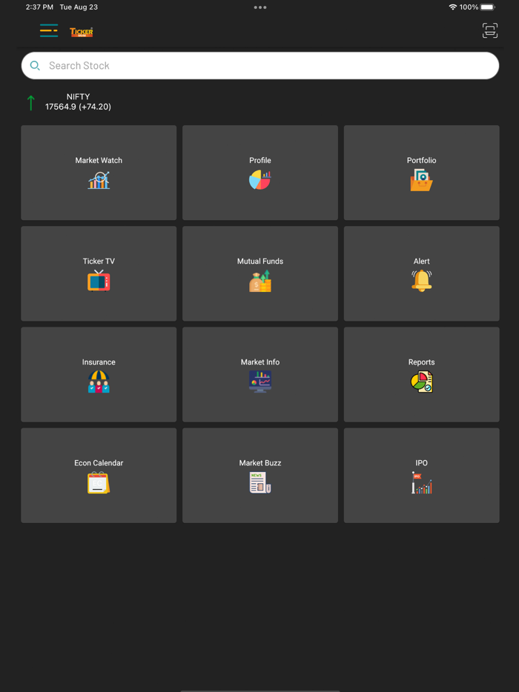Viewport: 519px width, 692px height.
Task: Open the Profile pie chart icon
Action: pyautogui.click(x=260, y=180)
